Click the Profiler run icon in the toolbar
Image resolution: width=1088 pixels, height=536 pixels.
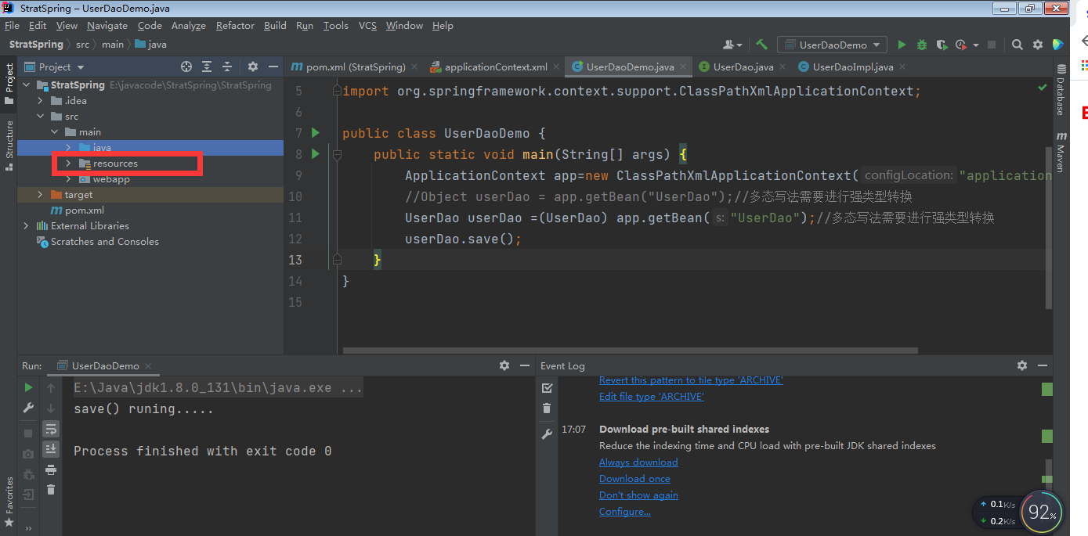[x=961, y=45]
